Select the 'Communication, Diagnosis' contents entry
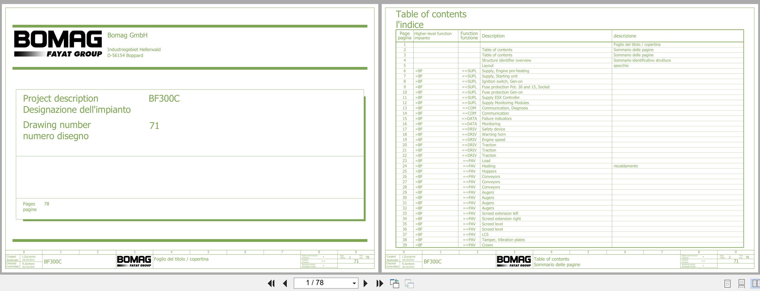 [504, 108]
